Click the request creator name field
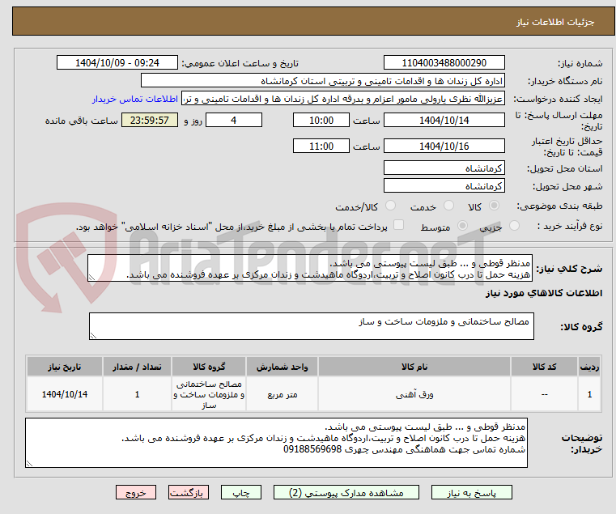This screenshot has height=514, width=616. (x=343, y=99)
